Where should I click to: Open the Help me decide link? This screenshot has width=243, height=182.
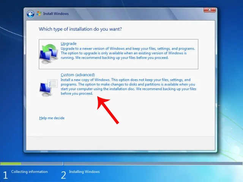[52, 118]
